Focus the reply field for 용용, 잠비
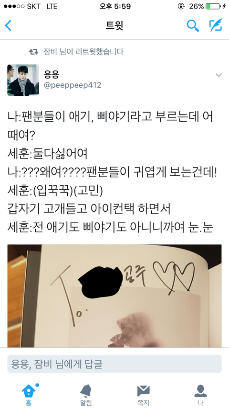The image size is (229, 409). click(x=114, y=364)
